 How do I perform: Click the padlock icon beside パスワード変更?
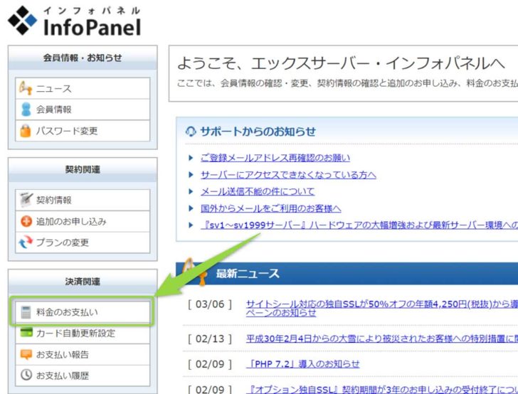25,131
